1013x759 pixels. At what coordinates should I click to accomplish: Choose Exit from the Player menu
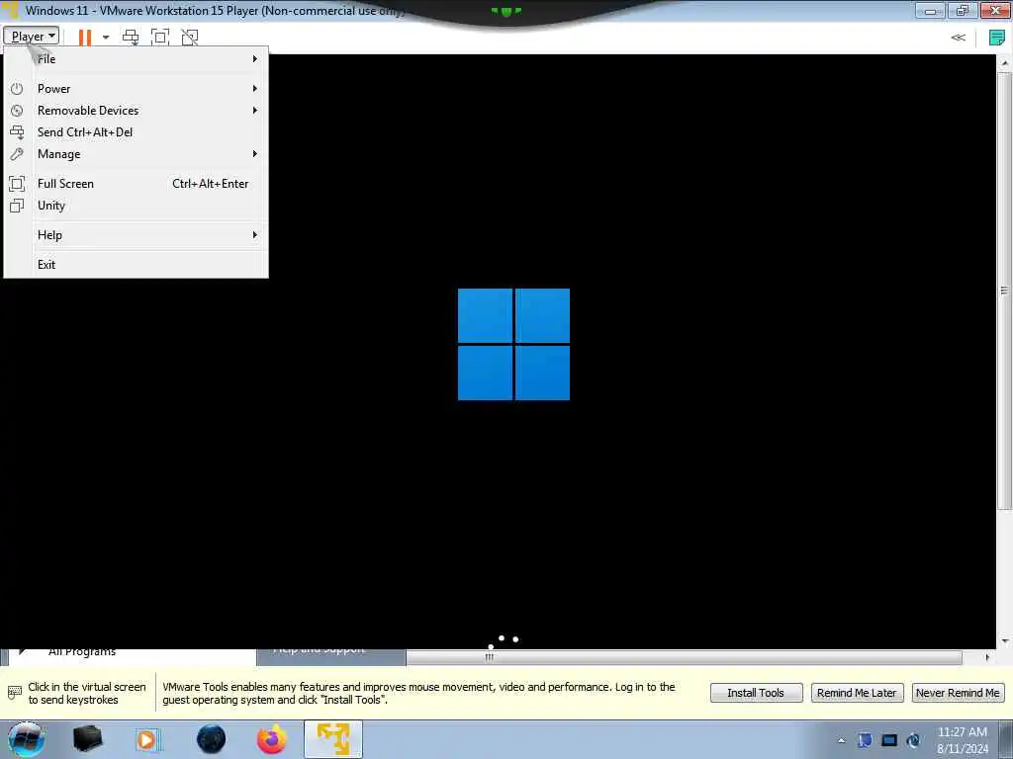(136, 265)
